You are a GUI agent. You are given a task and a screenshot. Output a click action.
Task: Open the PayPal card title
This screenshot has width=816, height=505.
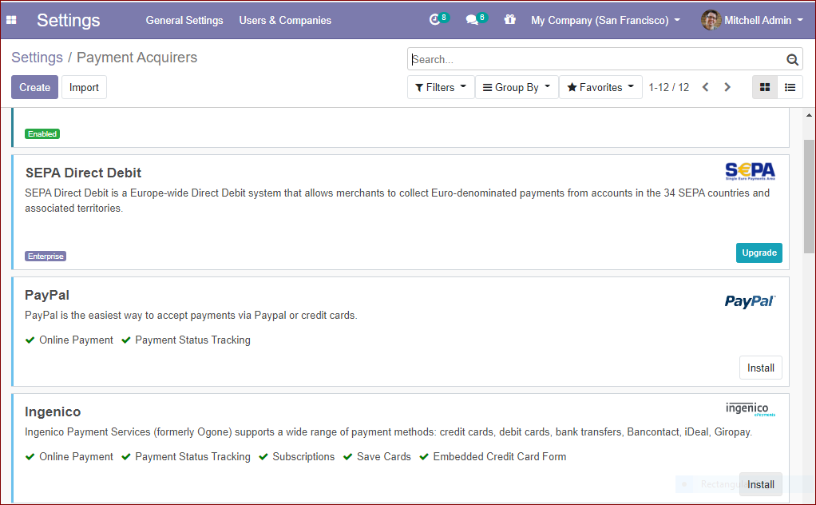pos(47,295)
